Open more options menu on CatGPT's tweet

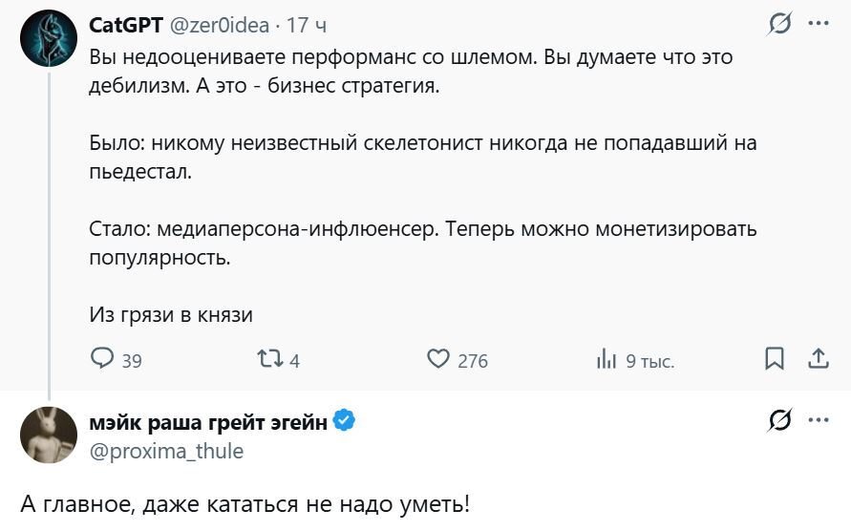[x=819, y=24]
